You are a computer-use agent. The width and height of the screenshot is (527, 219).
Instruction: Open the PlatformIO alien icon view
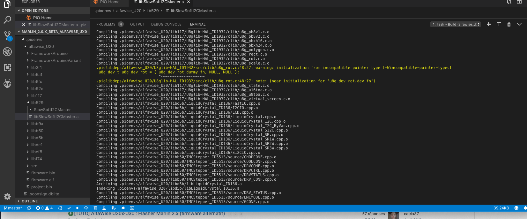7,84
